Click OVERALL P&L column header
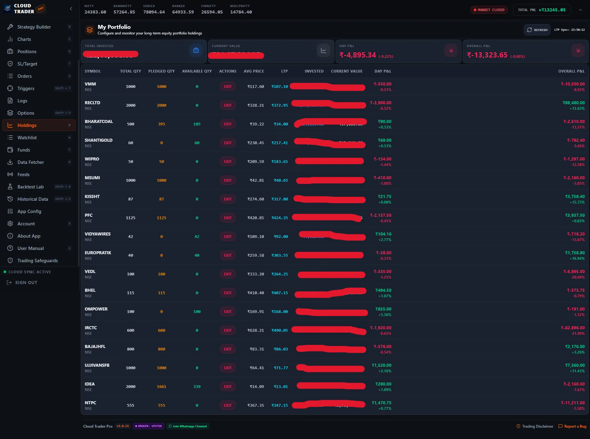The image size is (590, 439). pyautogui.click(x=571, y=71)
